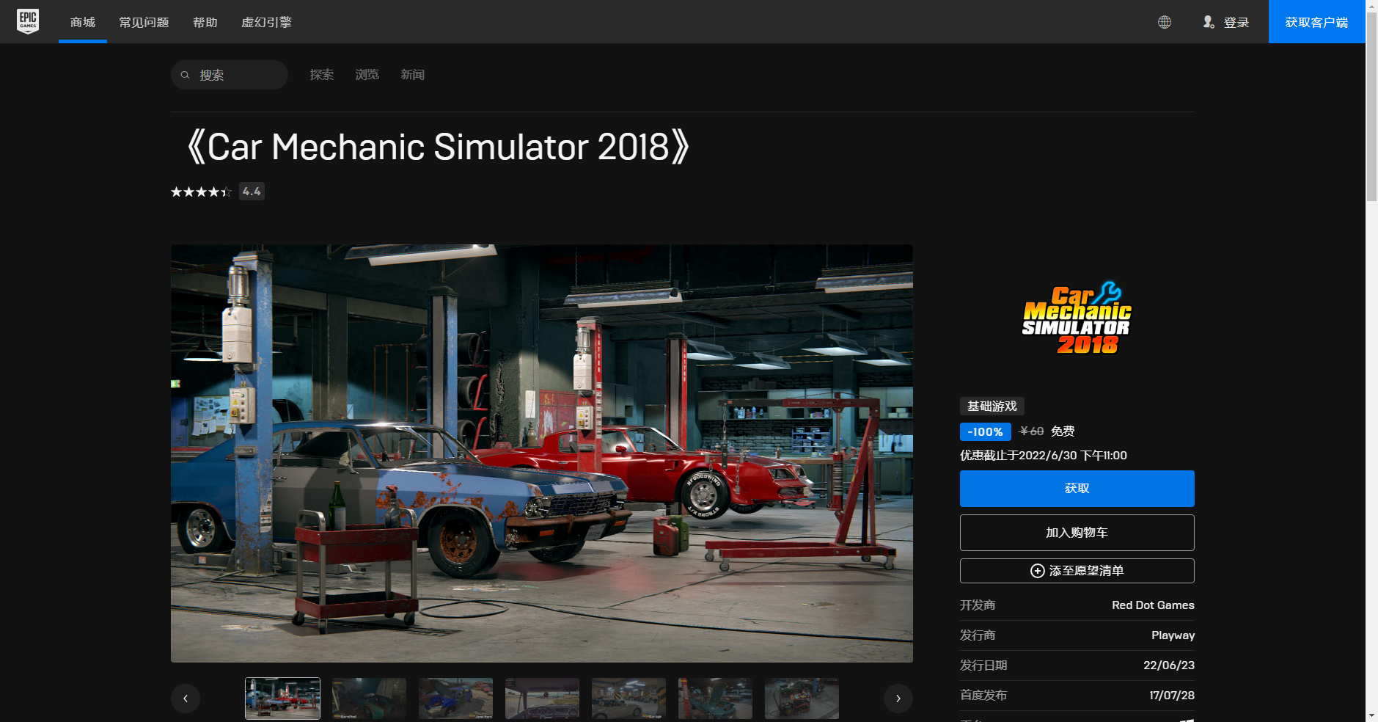
Task: Select the fifth screenshot thumbnail
Action: tap(628, 699)
